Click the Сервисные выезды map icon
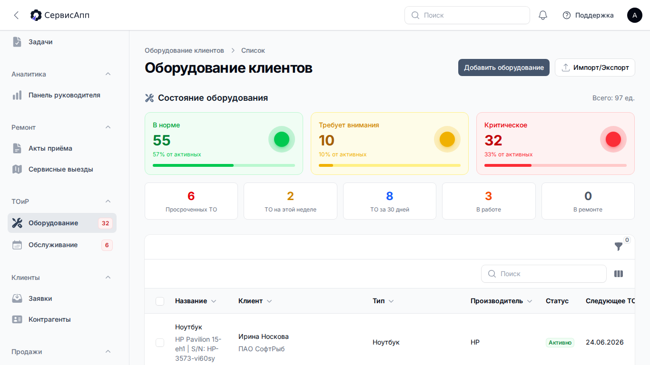The image size is (650, 365). [x=17, y=169]
